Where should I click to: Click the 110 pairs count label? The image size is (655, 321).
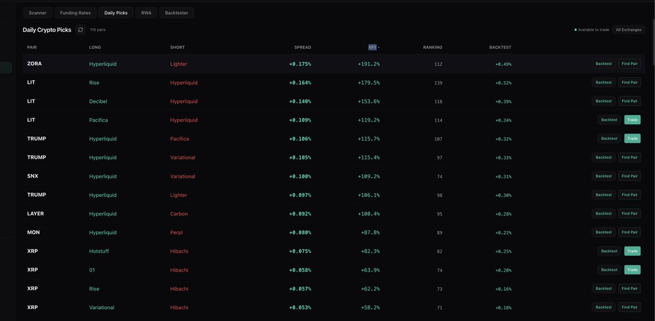97,30
